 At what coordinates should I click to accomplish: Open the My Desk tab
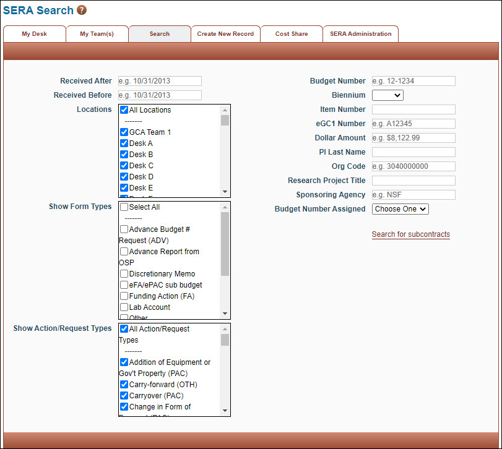click(x=34, y=34)
